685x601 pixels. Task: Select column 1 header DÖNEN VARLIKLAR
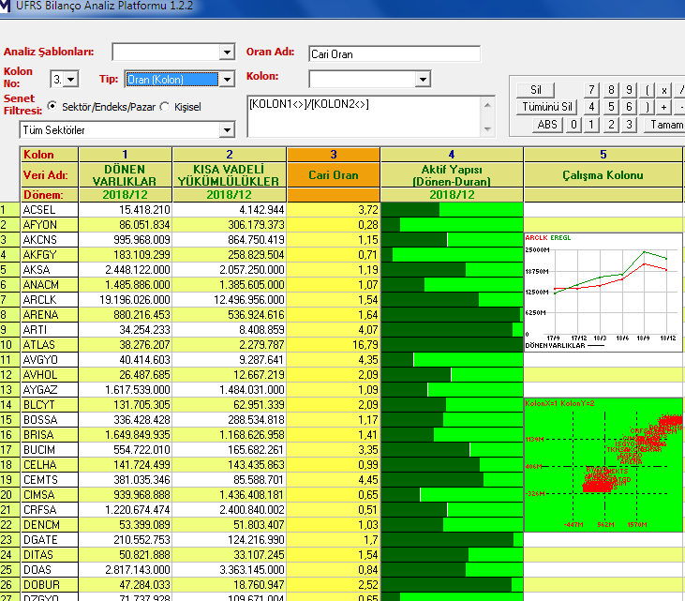pyautogui.click(x=125, y=175)
